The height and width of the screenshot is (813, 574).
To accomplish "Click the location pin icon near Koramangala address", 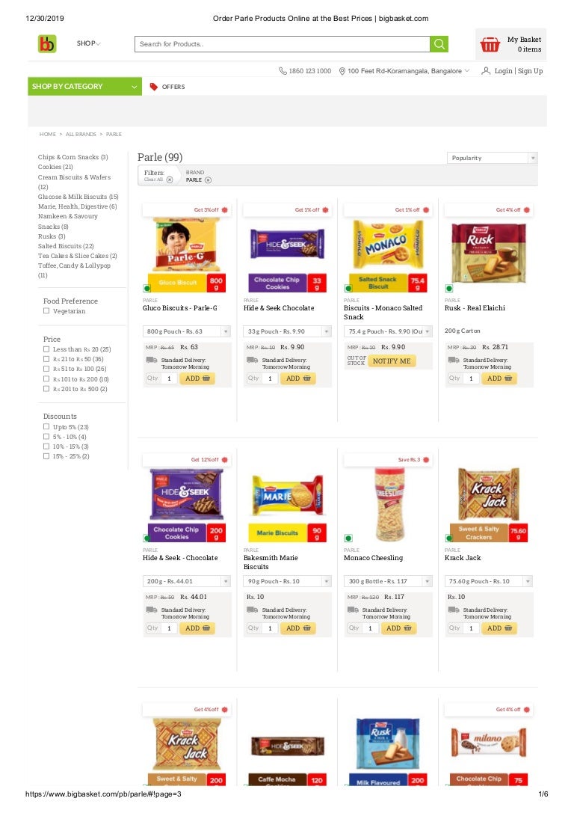I will [x=341, y=71].
